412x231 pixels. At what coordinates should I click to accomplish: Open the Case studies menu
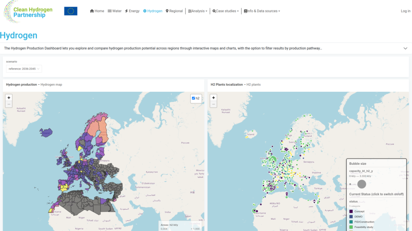(225, 11)
